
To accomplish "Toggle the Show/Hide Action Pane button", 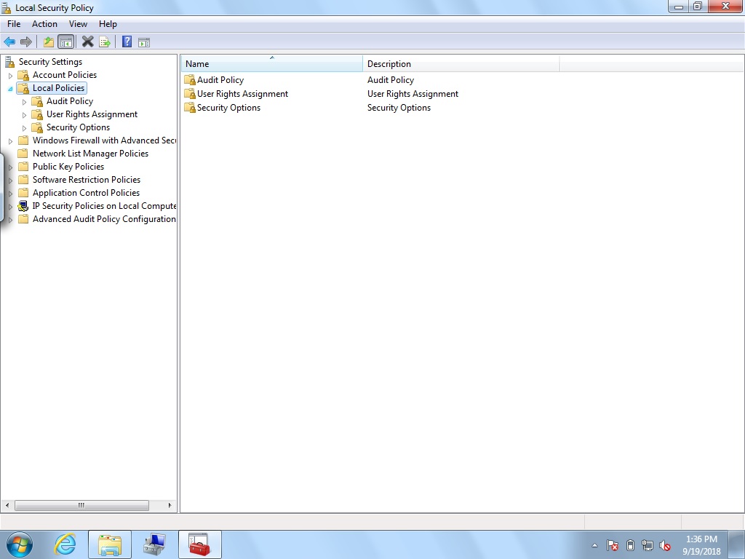I will click(x=144, y=42).
